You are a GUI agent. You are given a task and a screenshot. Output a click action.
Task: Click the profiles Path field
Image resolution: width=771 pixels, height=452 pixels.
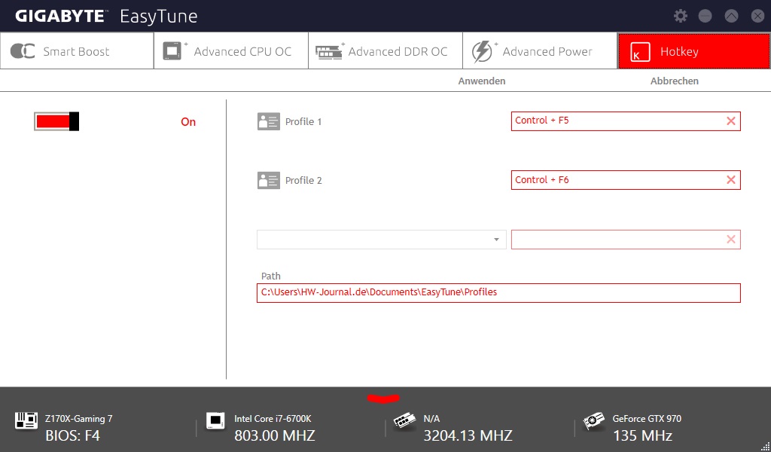click(498, 292)
